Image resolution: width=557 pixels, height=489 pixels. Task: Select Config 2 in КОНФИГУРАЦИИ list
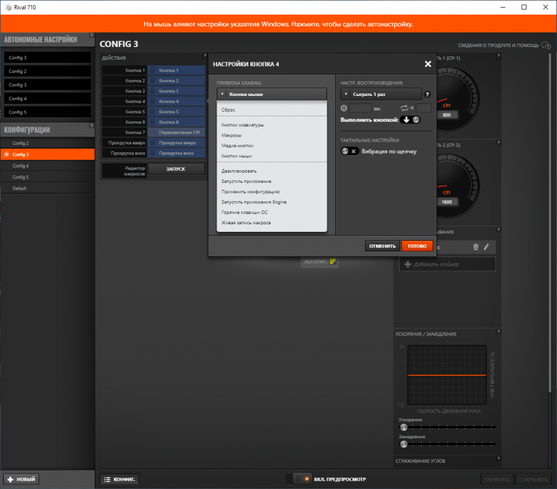pos(48,143)
